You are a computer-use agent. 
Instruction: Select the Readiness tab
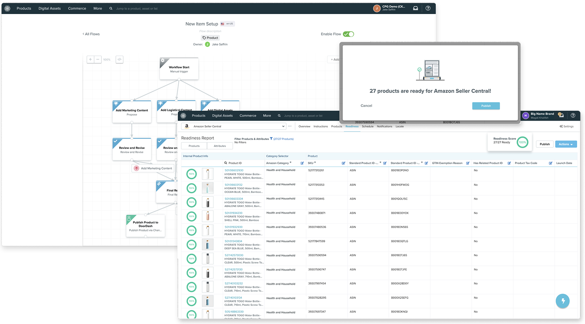[352, 126]
